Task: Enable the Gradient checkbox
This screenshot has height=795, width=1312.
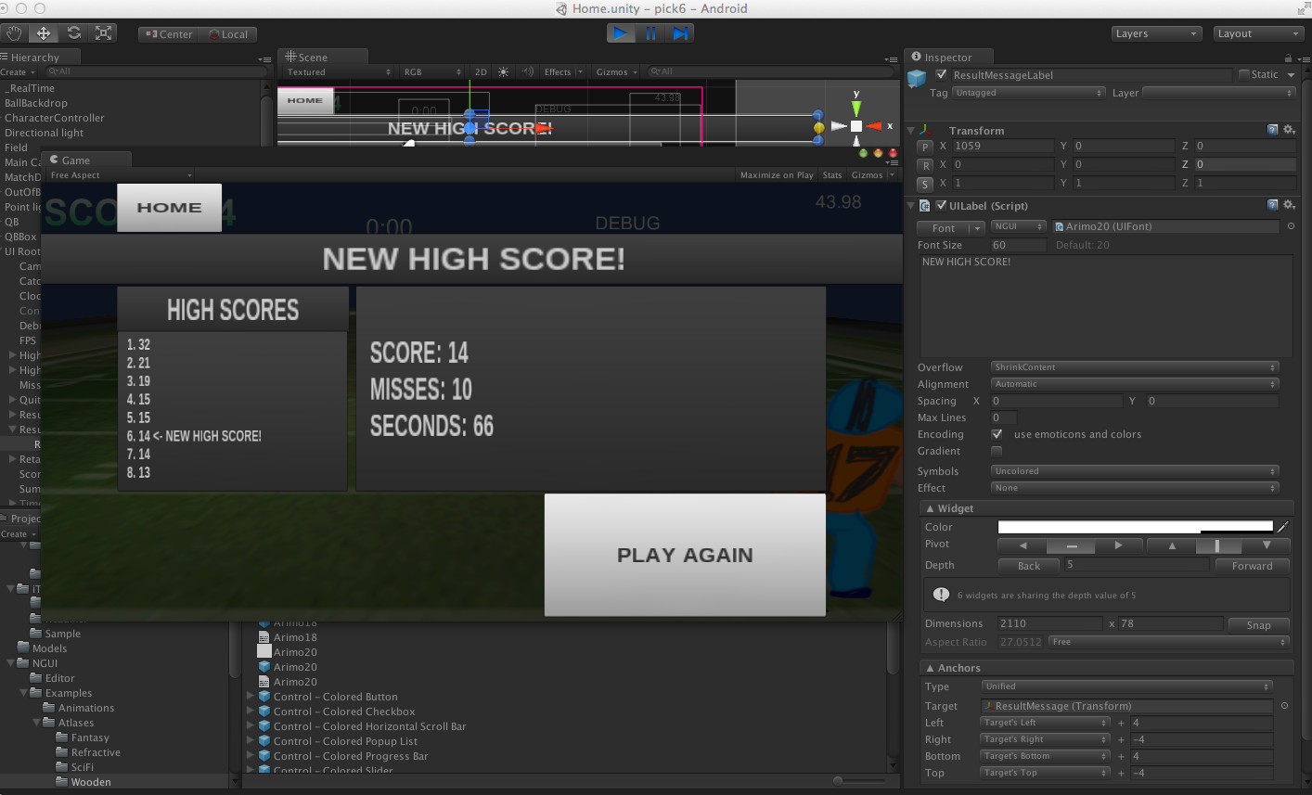Action: click(x=997, y=451)
